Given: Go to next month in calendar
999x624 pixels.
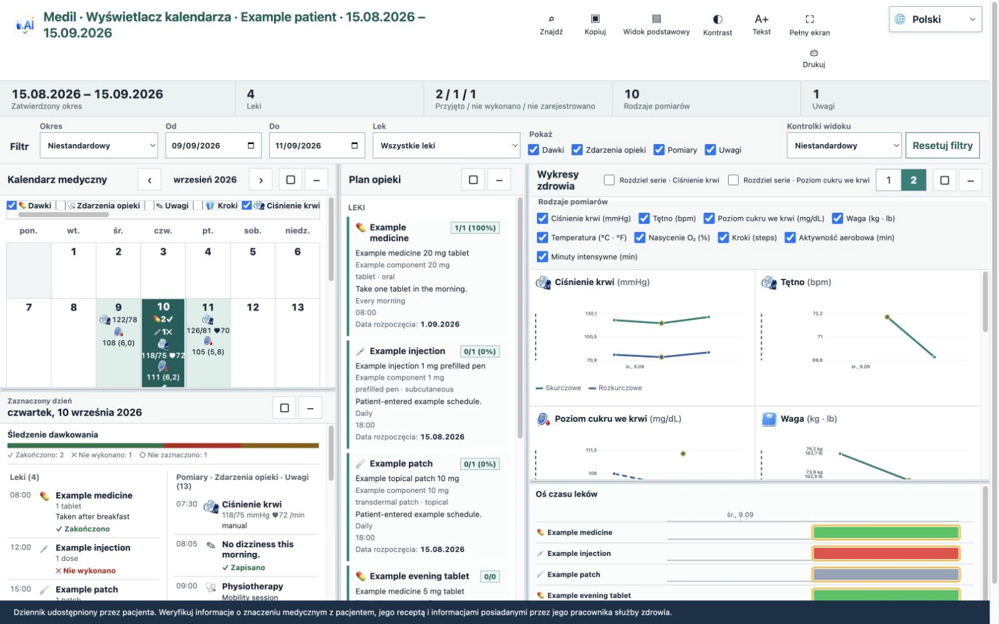Looking at the screenshot, I should 260,180.
